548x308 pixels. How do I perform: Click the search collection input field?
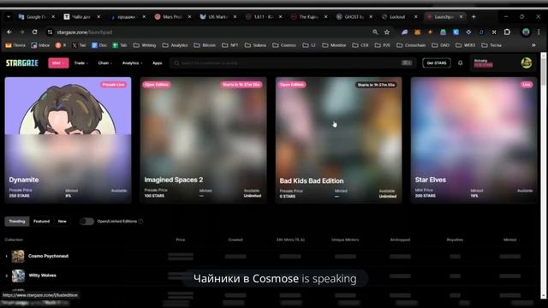[293, 62]
